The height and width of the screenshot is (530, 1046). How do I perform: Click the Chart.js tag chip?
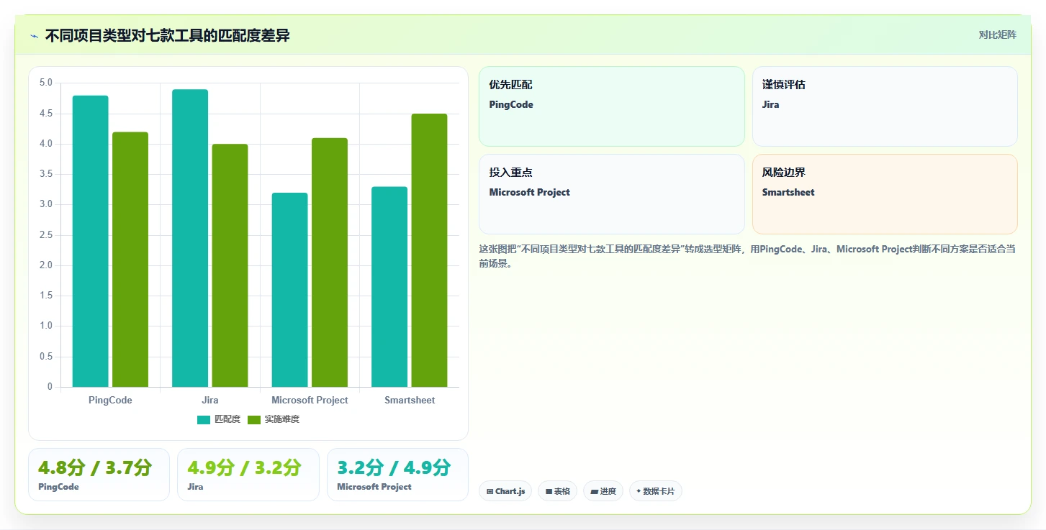point(505,491)
